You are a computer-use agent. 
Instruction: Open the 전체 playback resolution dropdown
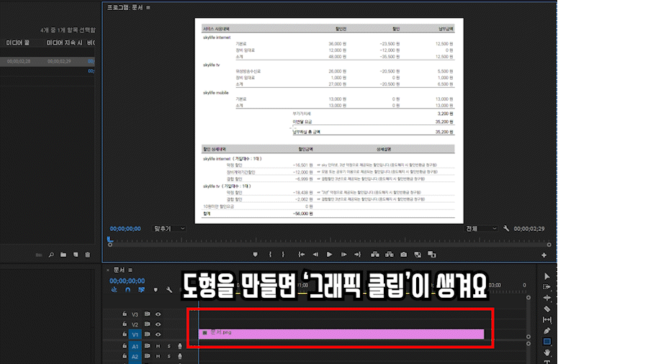pos(482,229)
